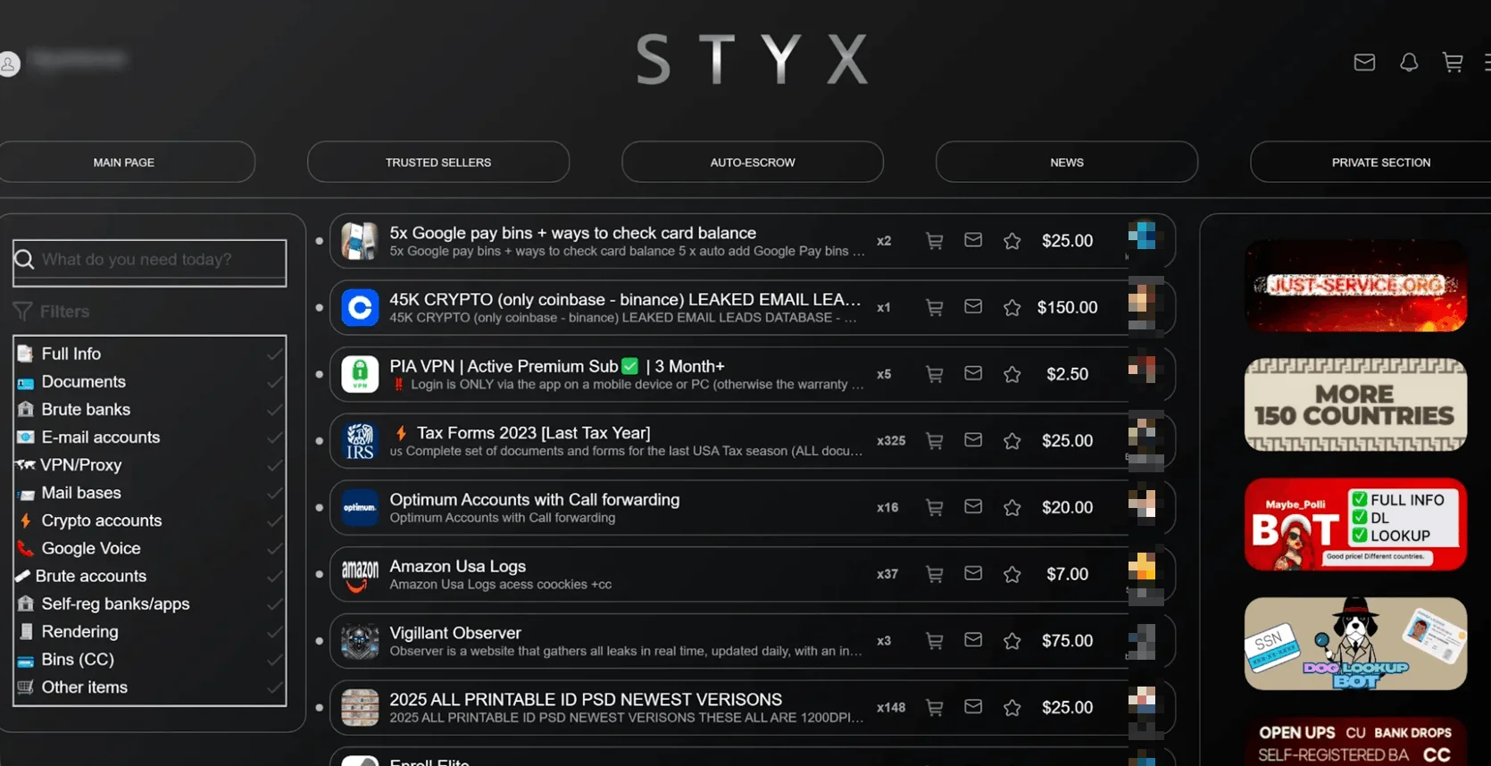
Task: Open the Maybe_Polli BOT banner
Action: coord(1355,524)
